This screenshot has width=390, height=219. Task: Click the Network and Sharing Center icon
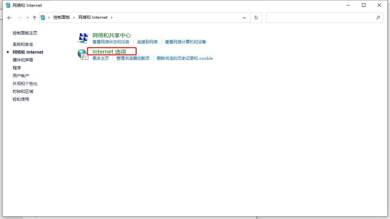click(x=83, y=38)
